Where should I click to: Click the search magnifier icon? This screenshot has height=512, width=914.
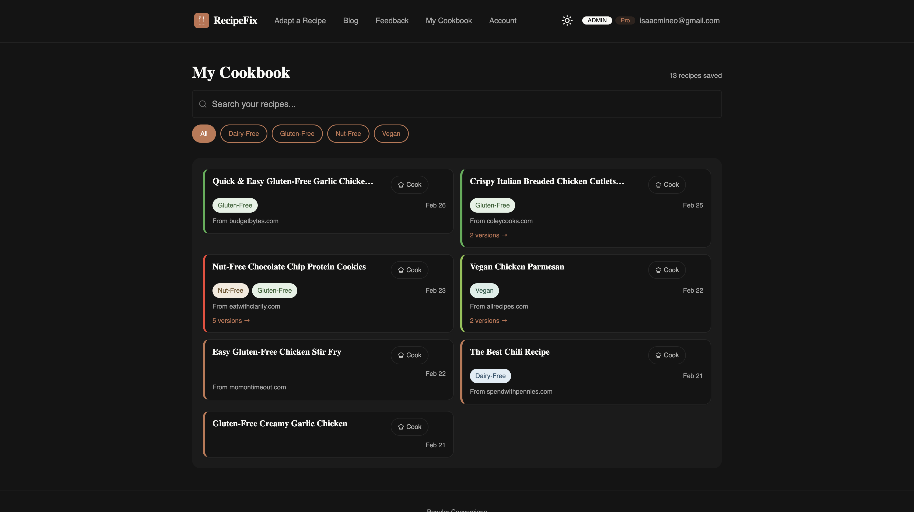point(203,104)
